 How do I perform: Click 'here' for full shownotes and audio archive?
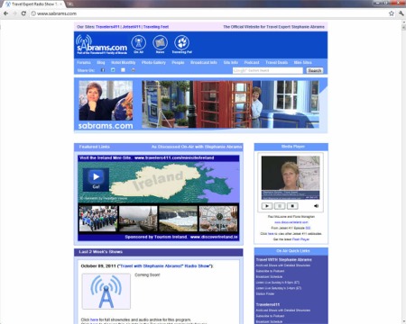pyautogui.click(x=94, y=319)
